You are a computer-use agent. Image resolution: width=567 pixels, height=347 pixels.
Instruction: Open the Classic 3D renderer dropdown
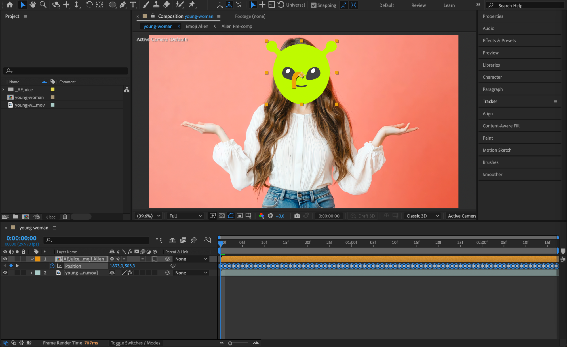point(422,216)
